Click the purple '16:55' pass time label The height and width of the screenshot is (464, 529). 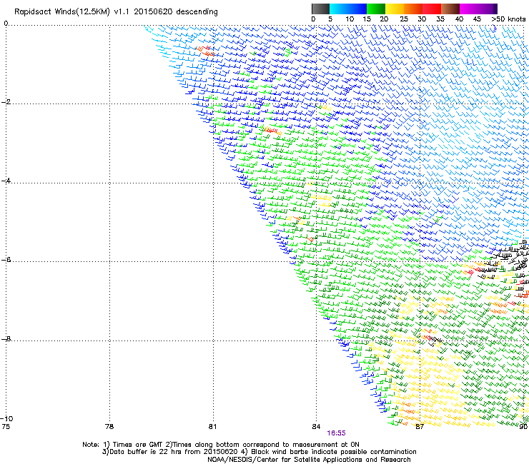[x=337, y=433]
